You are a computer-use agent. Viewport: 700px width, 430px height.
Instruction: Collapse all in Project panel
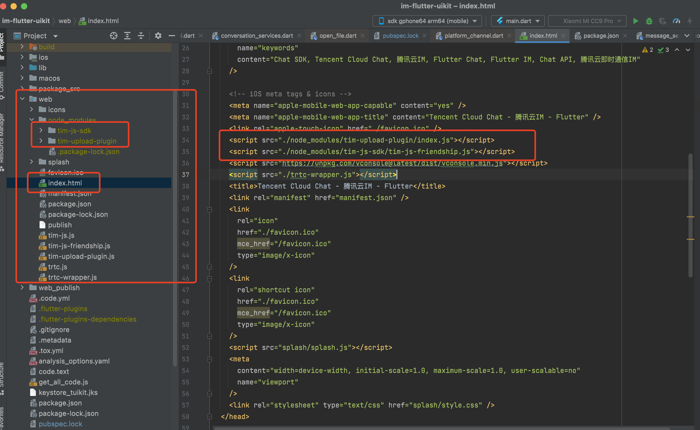pyautogui.click(x=141, y=36)
